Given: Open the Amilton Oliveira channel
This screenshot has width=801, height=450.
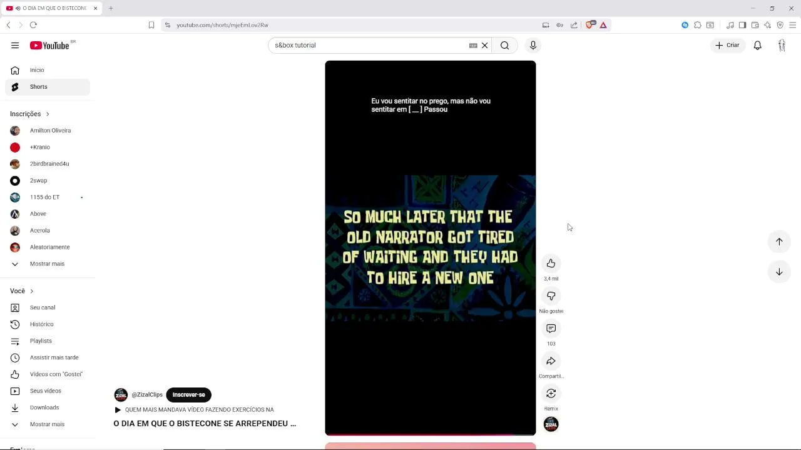Looking at the screenshot, I should click(x=48, y=131).
